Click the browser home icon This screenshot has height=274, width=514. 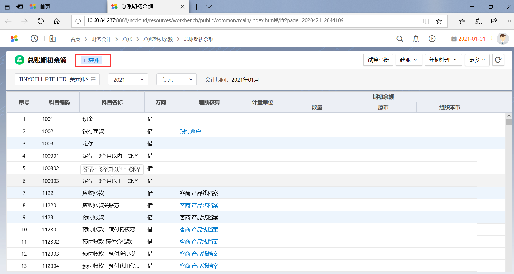(x=57, y=21)
